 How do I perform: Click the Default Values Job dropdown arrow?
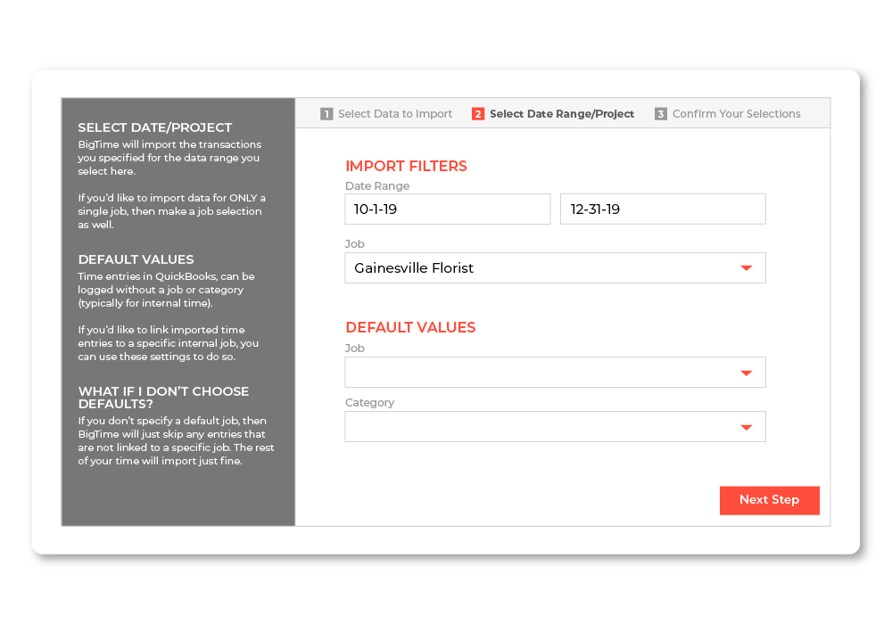point(747,372)
